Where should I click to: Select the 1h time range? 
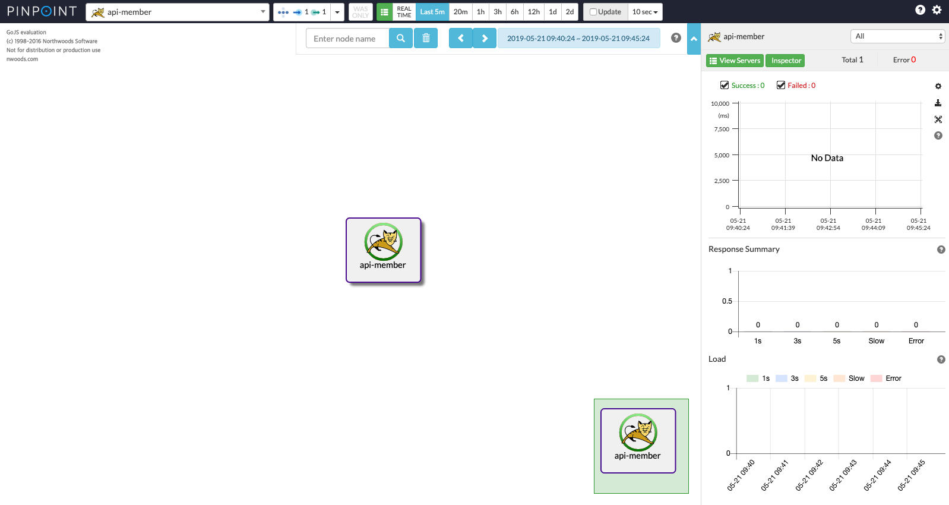[481, 12]
